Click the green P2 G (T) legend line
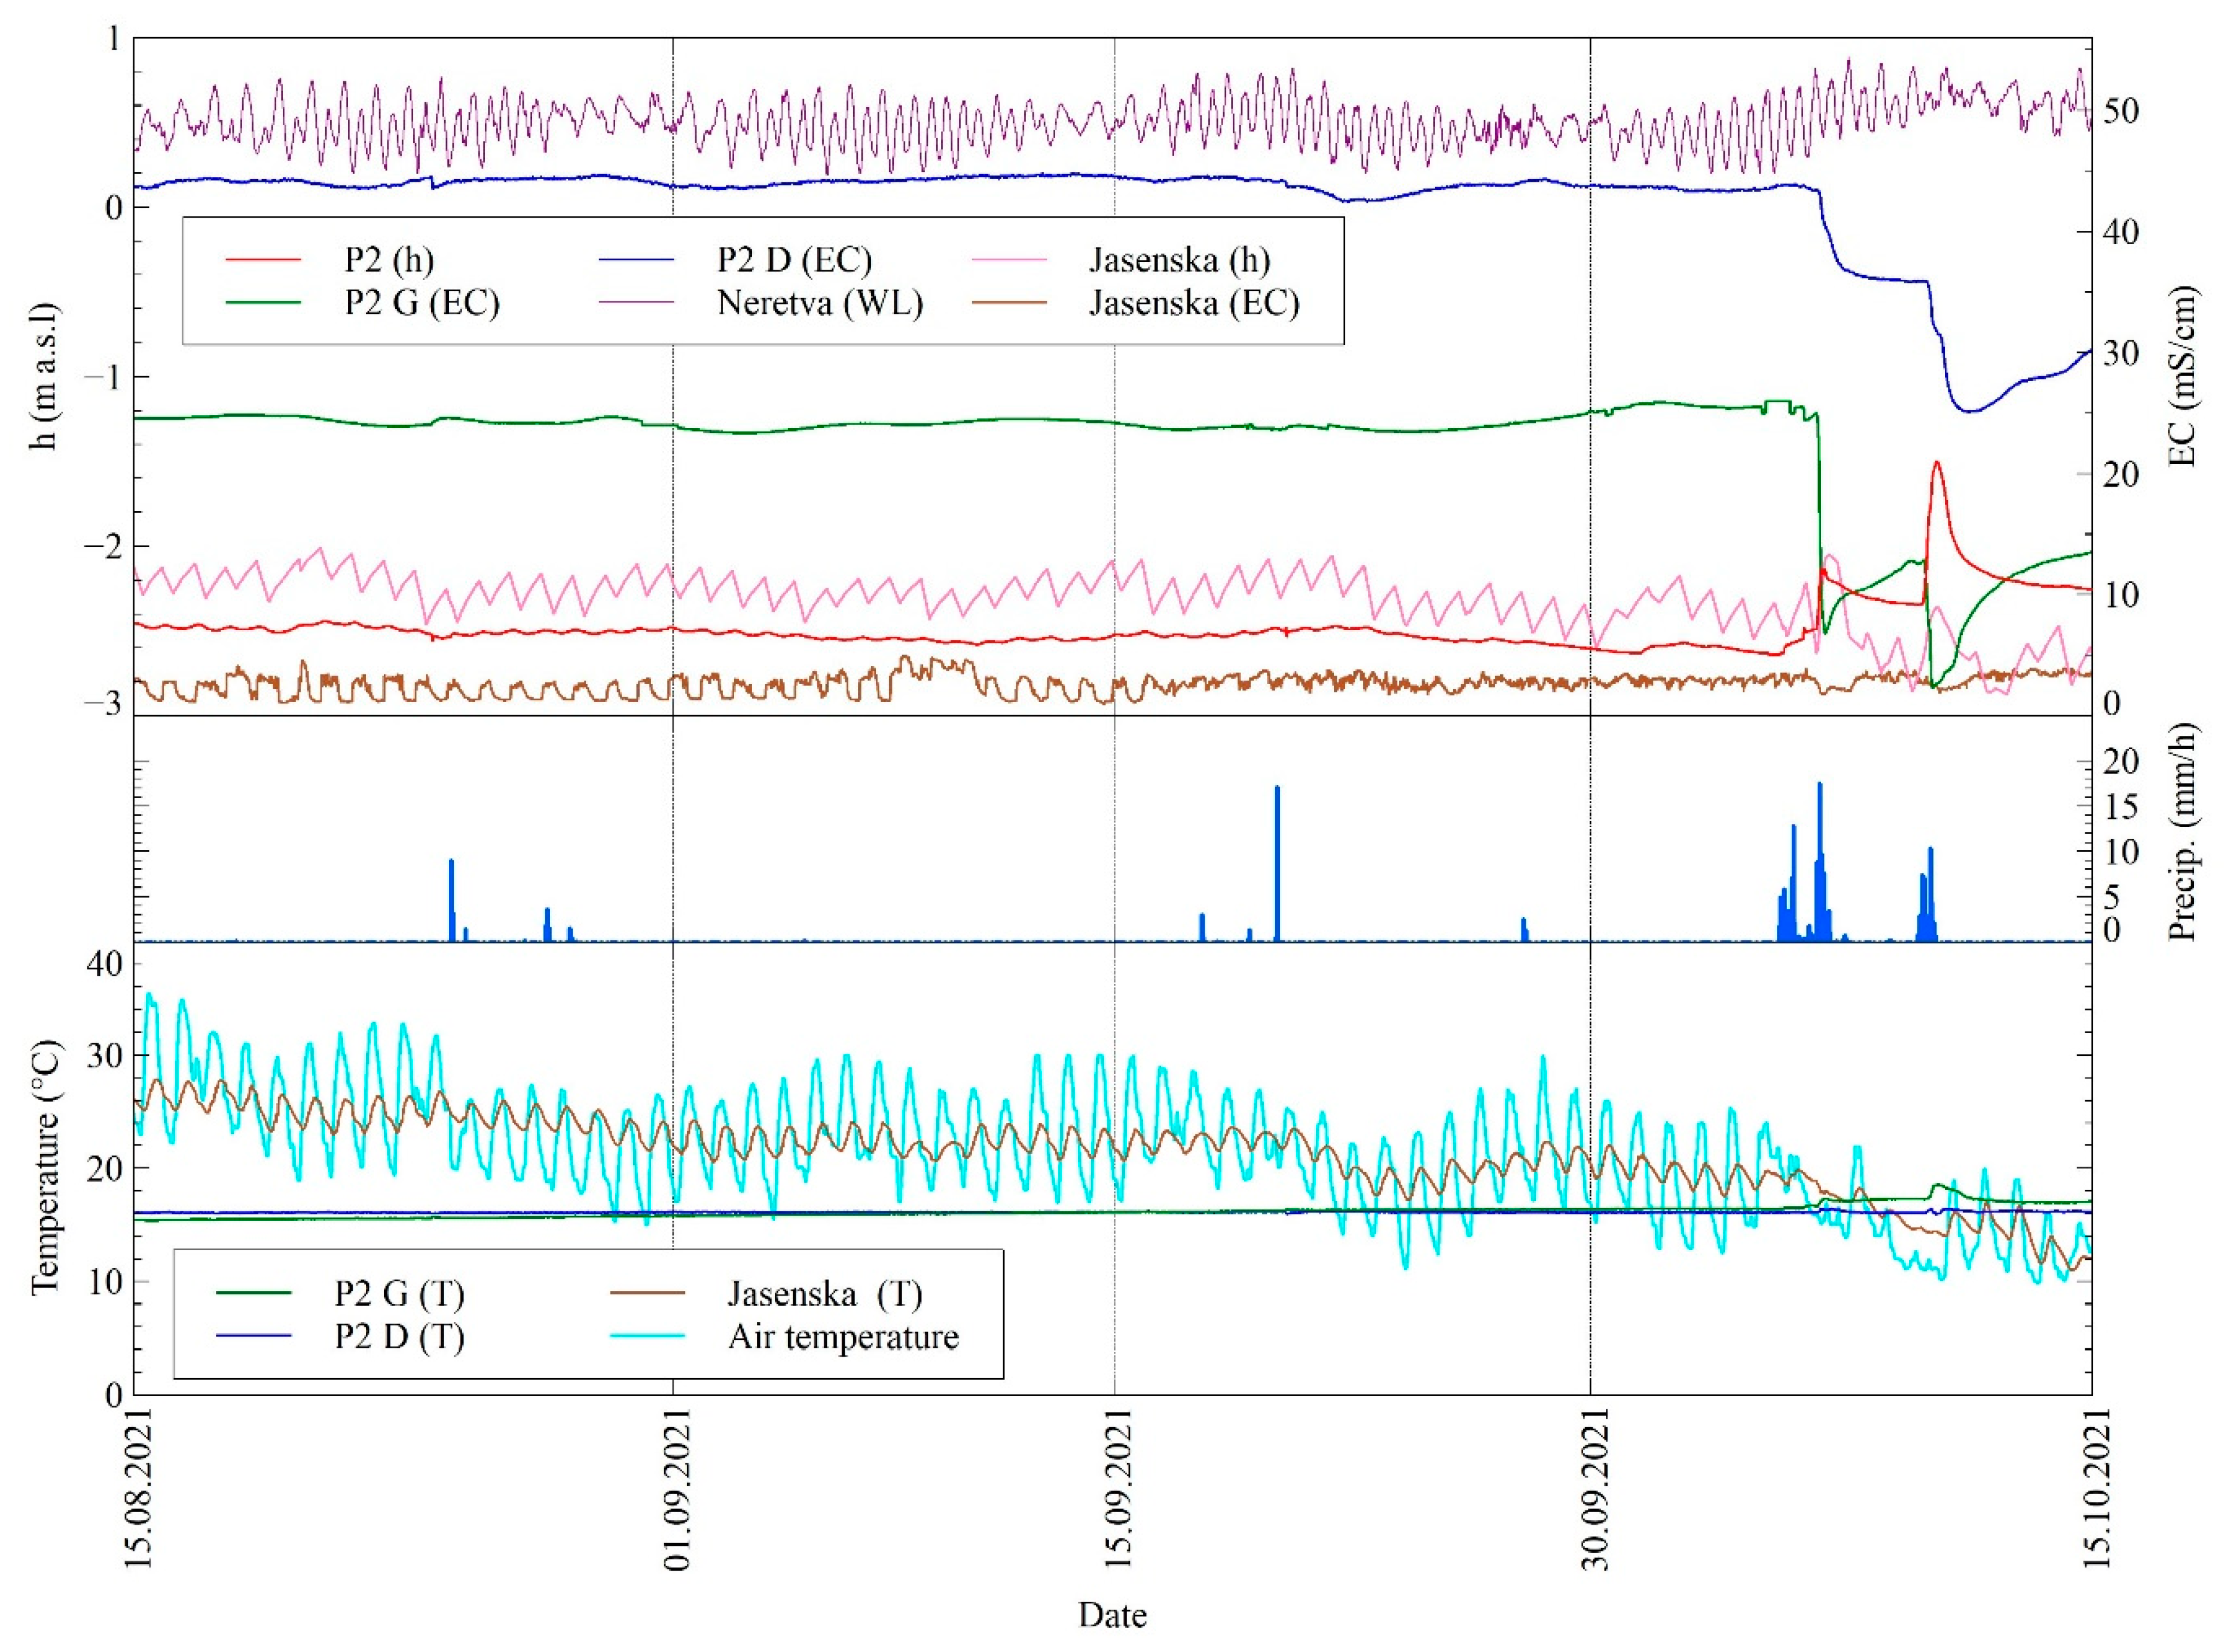 253,1294
